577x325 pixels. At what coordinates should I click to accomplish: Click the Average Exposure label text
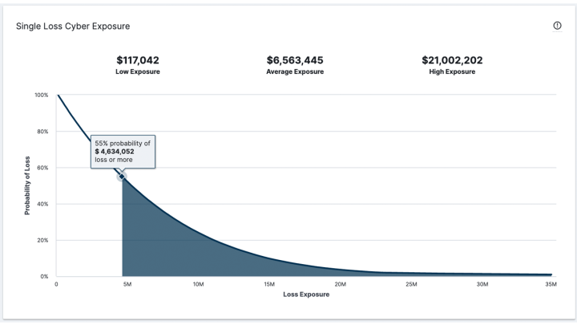pos(295,71)
